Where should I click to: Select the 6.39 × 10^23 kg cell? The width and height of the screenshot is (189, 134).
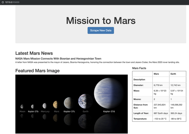click(x=161, y=92)
